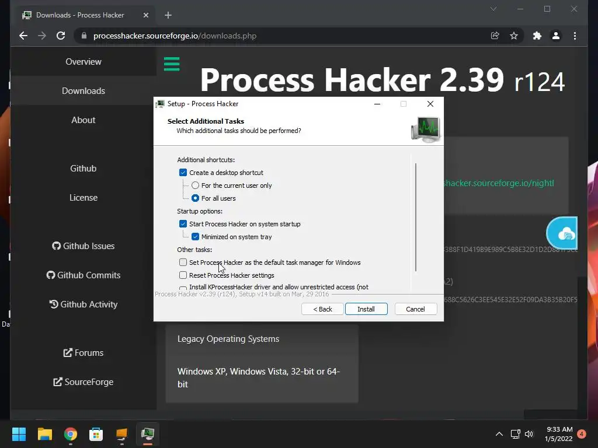Open Windows Start menu
The width and height of the screenshot is (598, 448).
coord(19,434)
